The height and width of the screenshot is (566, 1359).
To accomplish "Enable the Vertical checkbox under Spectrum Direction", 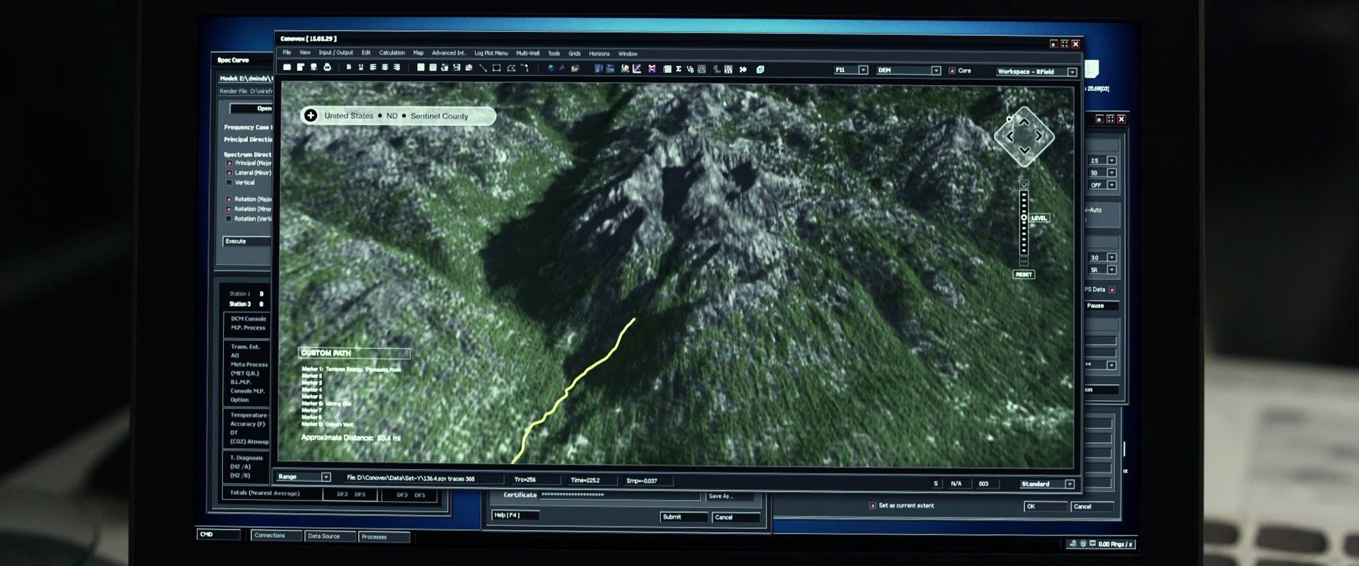I will click(x=229, y=183).
